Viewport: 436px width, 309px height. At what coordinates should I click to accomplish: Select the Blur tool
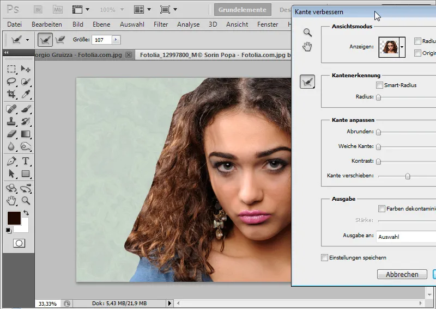pyautogui.click(x=11, y=146)
